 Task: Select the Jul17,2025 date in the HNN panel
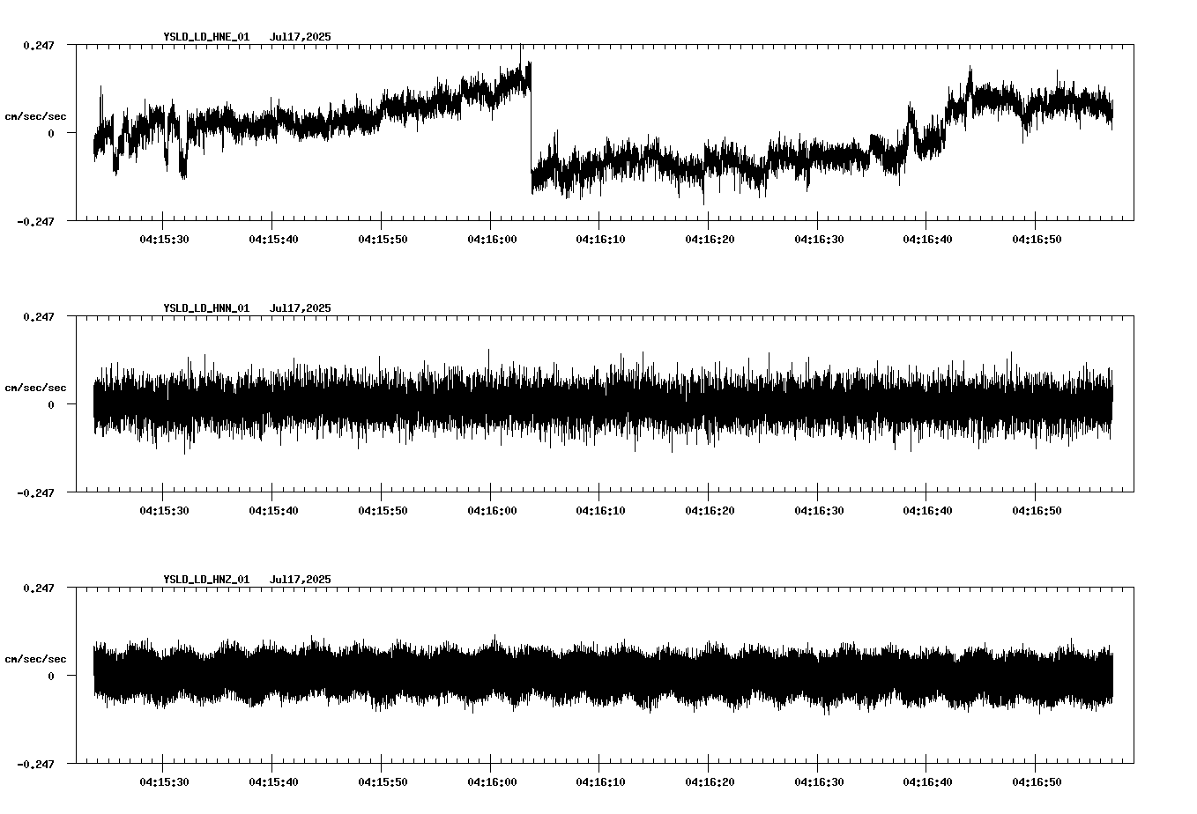pos(301,308)
